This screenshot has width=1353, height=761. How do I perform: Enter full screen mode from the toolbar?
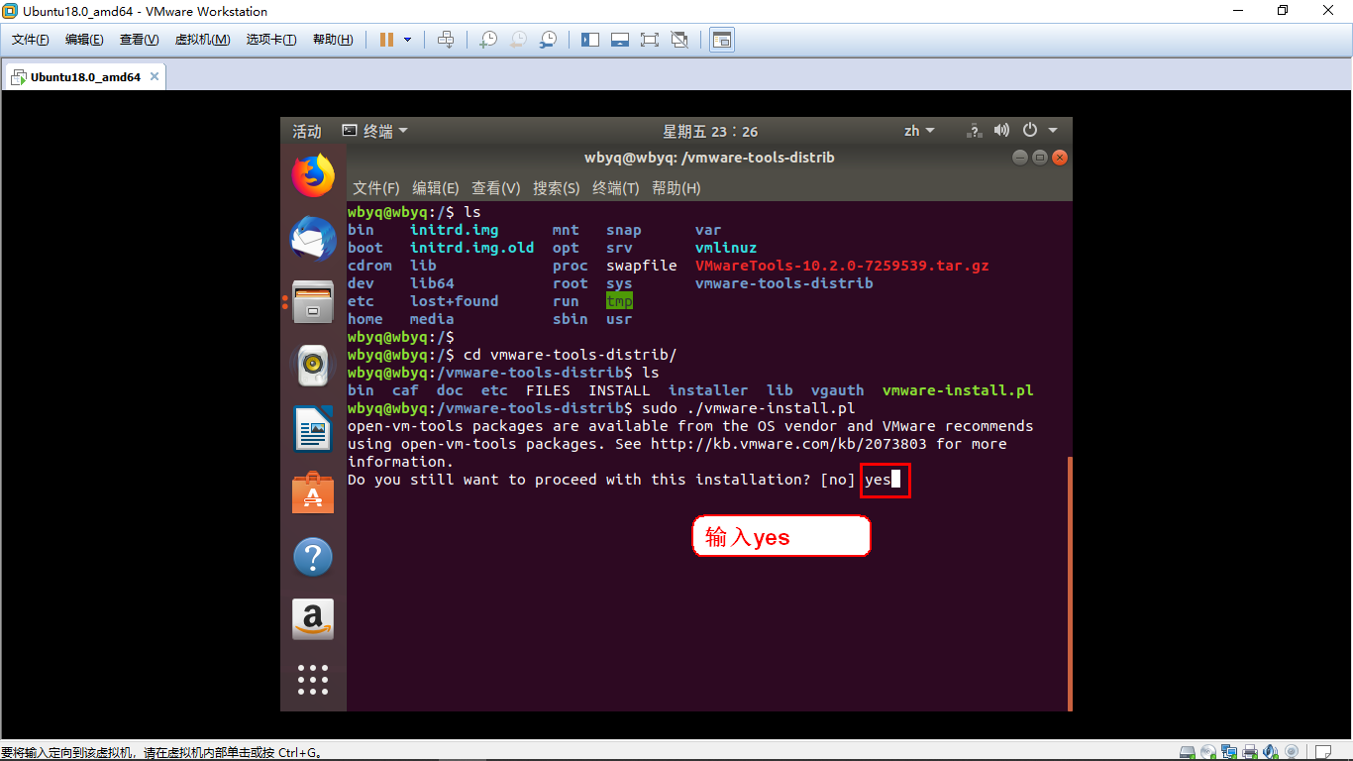[x=649, y=40]
